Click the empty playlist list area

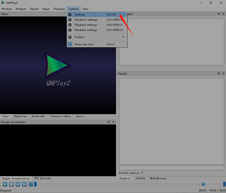(x=171, y=121)
